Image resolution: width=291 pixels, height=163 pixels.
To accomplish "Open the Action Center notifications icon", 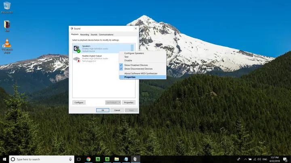I will (x=285, y=159).
